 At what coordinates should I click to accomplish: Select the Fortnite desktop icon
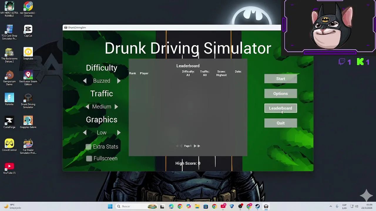pos(9,100)
